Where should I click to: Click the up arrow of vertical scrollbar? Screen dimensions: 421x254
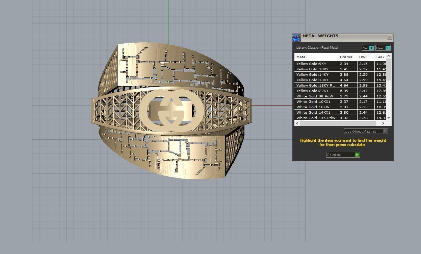(389, 56)
